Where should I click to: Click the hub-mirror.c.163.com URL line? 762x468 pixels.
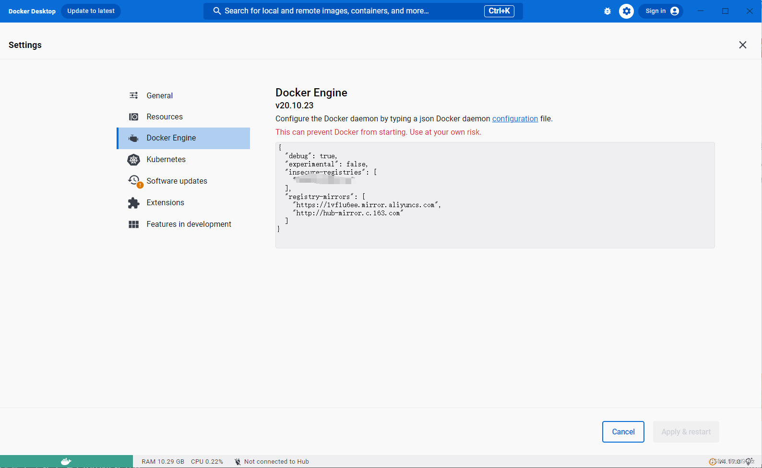coord(348,213)
